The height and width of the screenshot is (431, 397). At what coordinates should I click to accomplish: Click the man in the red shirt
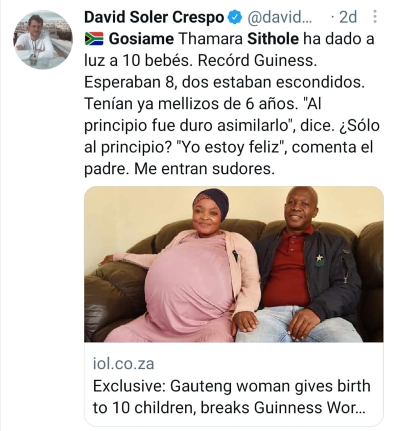tap(301, 266)
